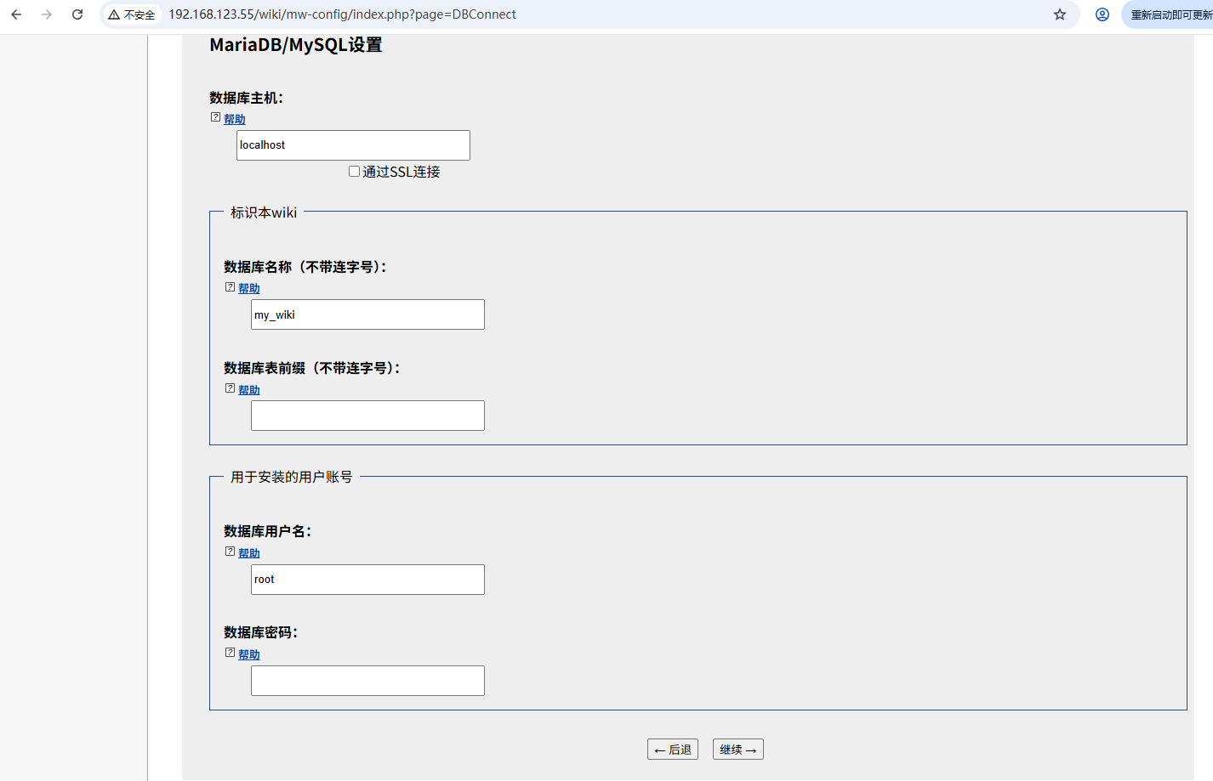Bookmark this page with the star icon
Viewport: 1213px width, 781px height.
pos(1060,14)
